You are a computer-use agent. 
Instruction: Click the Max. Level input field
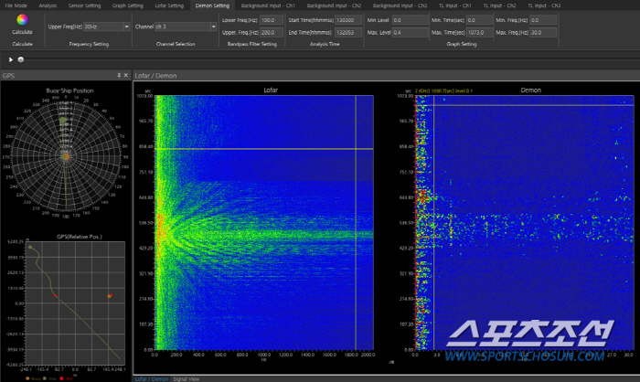click(x=410, y=32)
